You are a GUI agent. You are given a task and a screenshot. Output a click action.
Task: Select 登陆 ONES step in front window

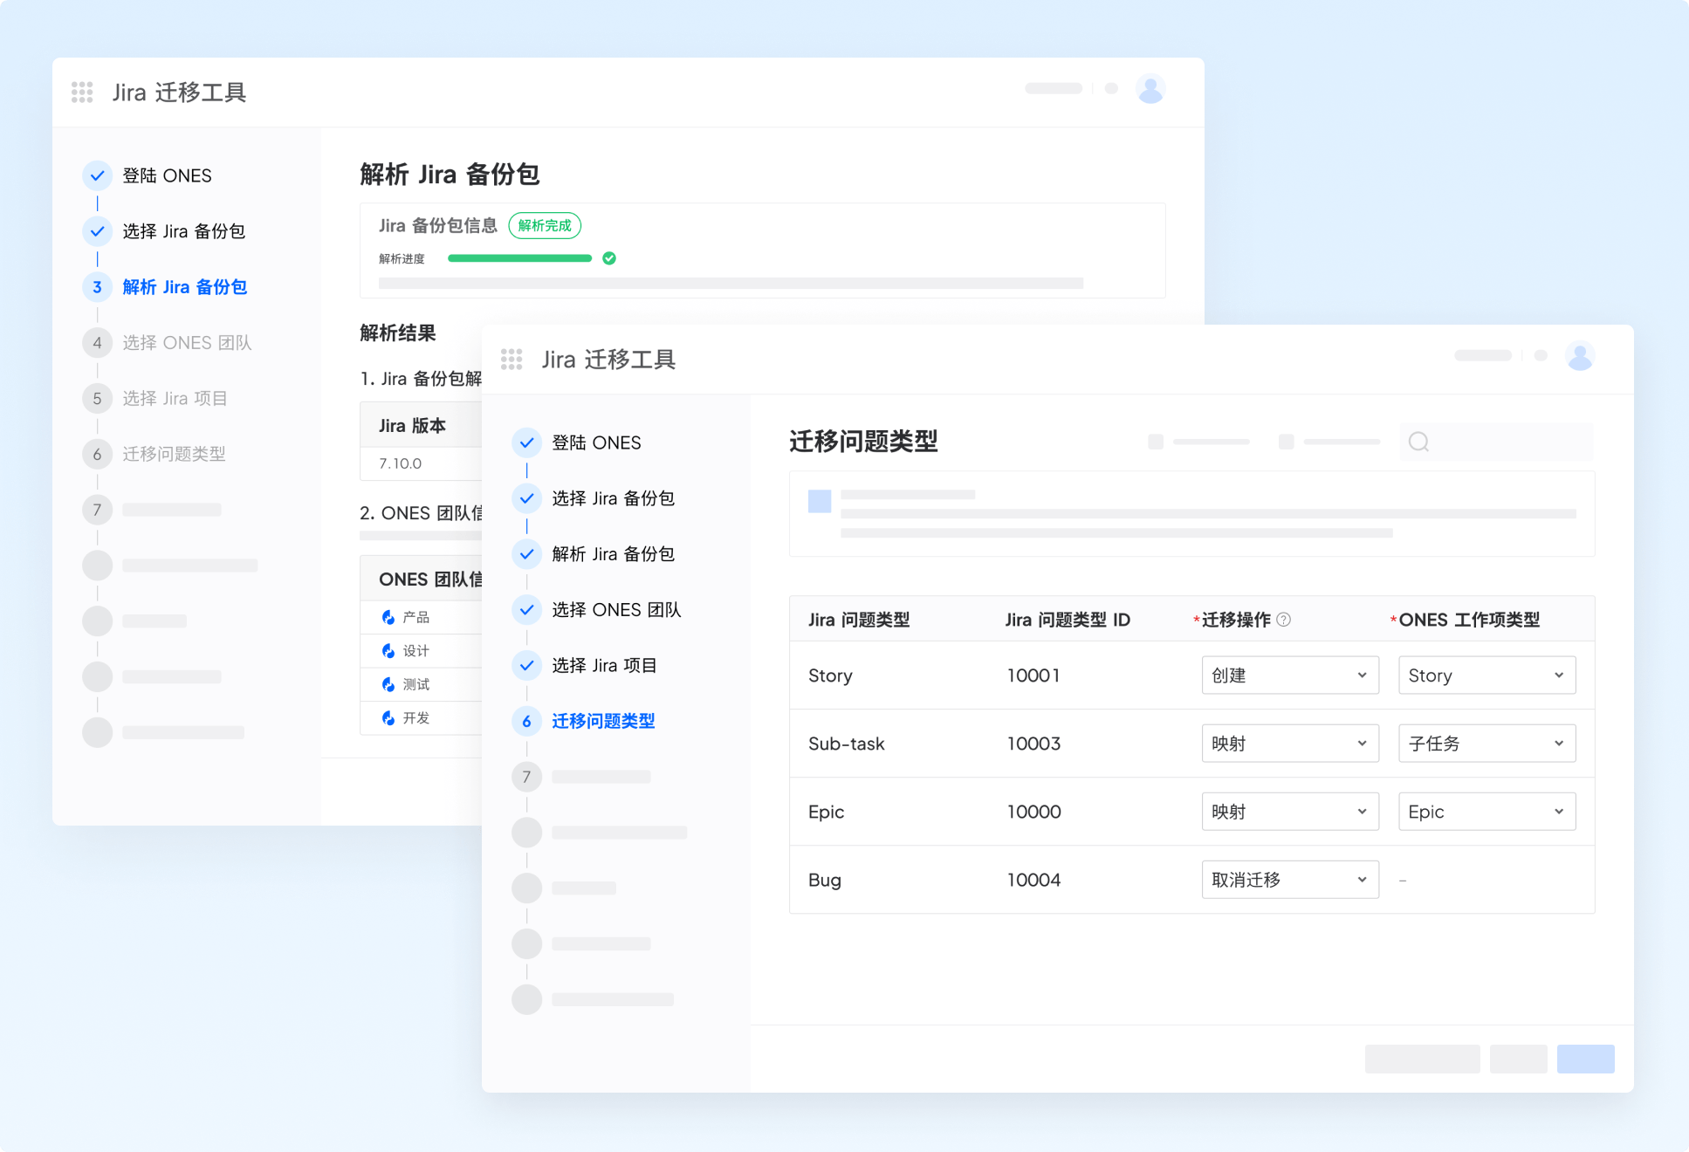tap(596, 442)
